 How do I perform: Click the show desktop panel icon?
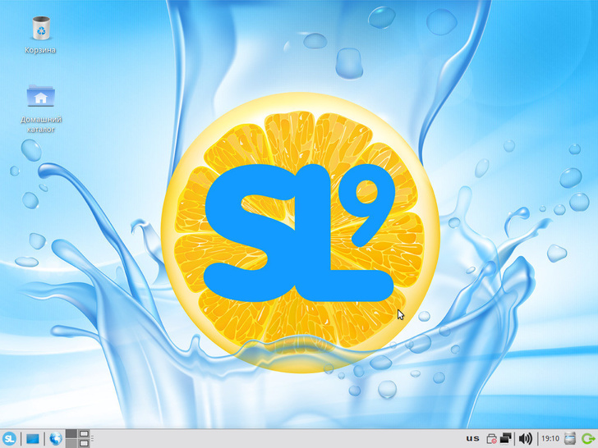point(33,439)
